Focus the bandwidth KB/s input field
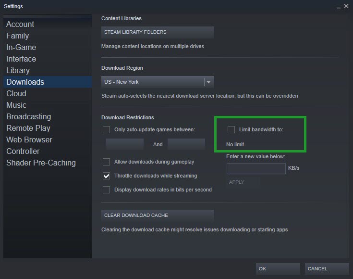 click(x=256, y=168)
